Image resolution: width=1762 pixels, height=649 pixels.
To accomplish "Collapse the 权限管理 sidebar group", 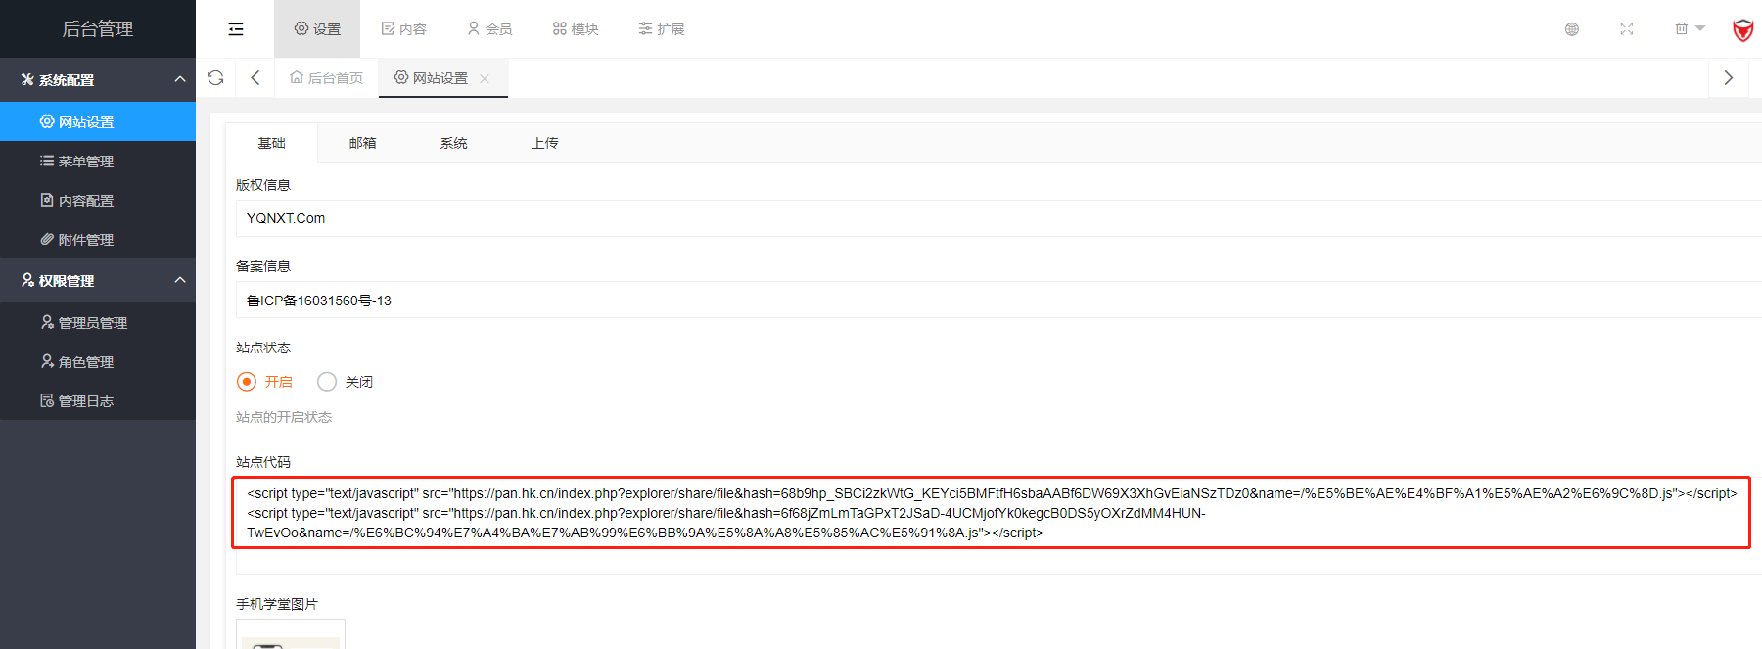I will pyautogui.click(x=98, y=281).
